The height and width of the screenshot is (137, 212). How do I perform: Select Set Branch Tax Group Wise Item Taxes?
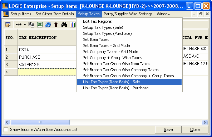coord(129,64)
